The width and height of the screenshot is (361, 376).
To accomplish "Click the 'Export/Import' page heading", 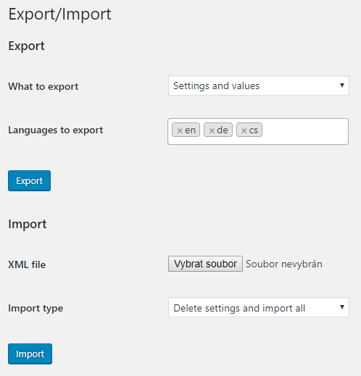I will (59, 14).
